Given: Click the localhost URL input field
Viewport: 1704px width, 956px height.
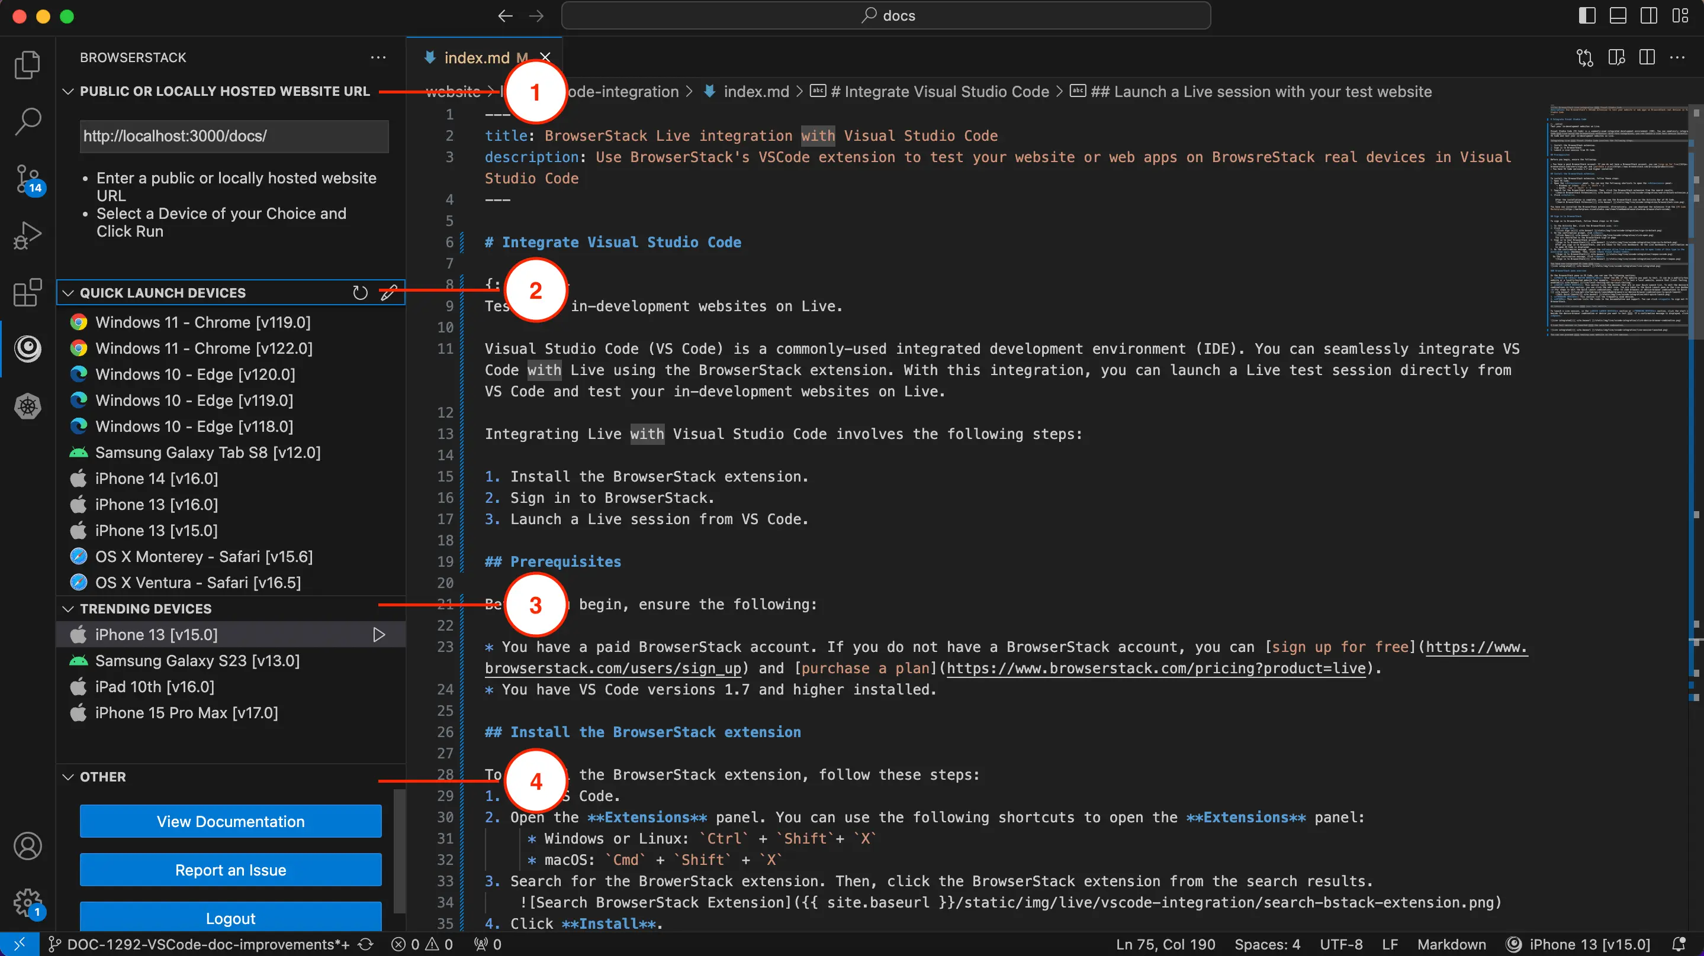Looking at the screenshot, I should click(x=234, y=136).
